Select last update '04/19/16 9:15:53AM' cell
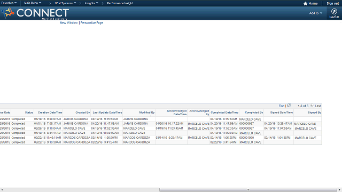342x192 pixels. pos(105,119)
